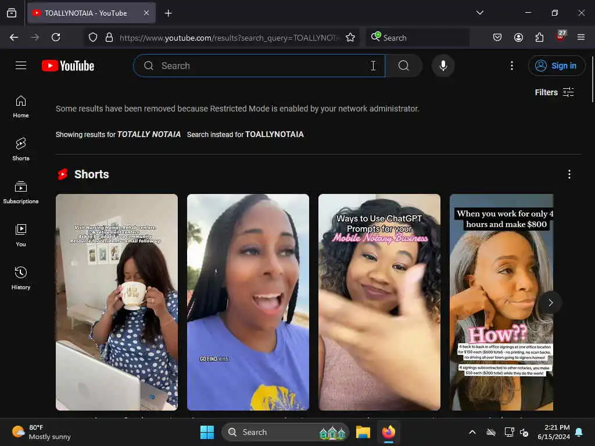Open Firefox View at the tab bar's left end
The height and width of the screenshot is (446, 595).
(12, 13)
